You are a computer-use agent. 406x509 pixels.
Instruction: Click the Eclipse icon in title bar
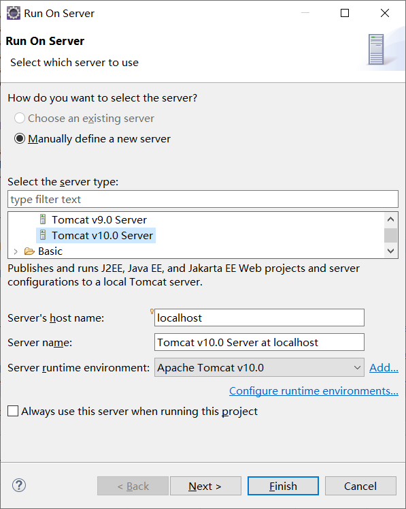click(x=14, y=14)
